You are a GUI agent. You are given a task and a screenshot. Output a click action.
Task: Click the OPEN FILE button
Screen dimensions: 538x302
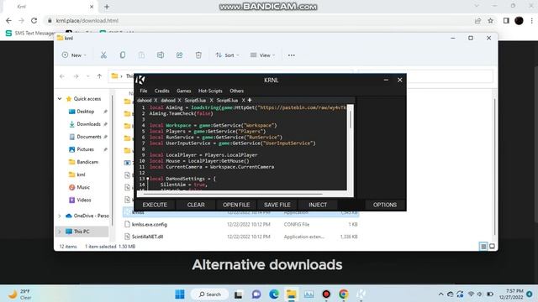point(236,205)
